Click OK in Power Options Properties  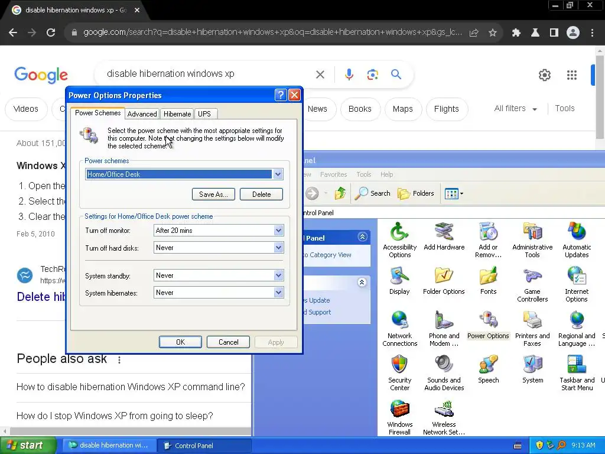click(x=180, y=342)
